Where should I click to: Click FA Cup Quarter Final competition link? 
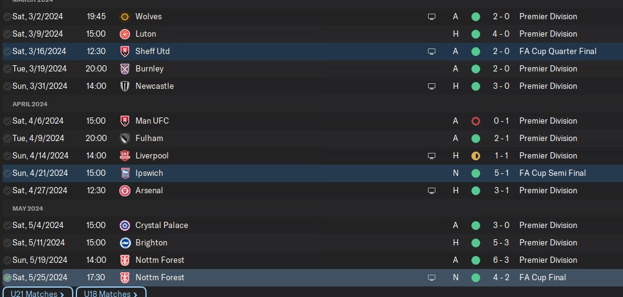point(557,52)
